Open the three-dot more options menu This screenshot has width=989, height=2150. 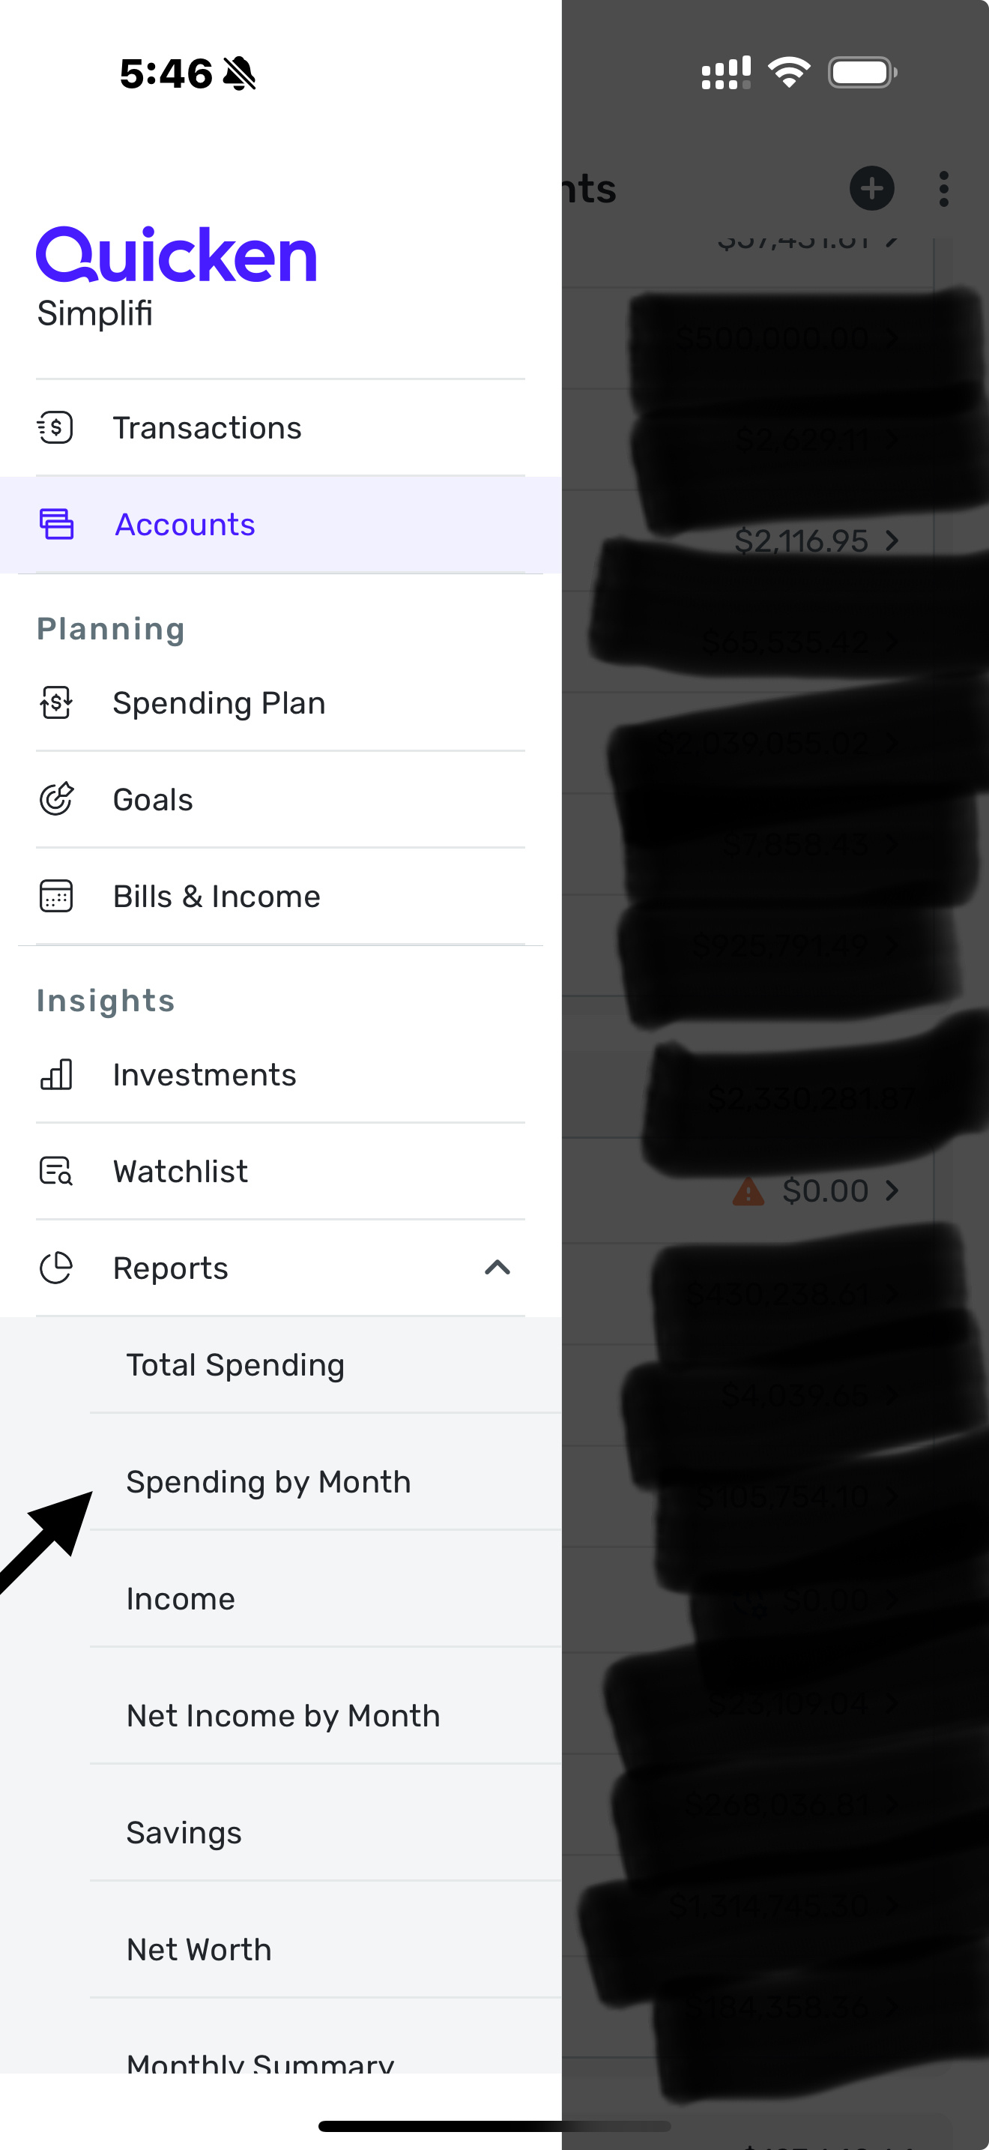coord(943,189)
